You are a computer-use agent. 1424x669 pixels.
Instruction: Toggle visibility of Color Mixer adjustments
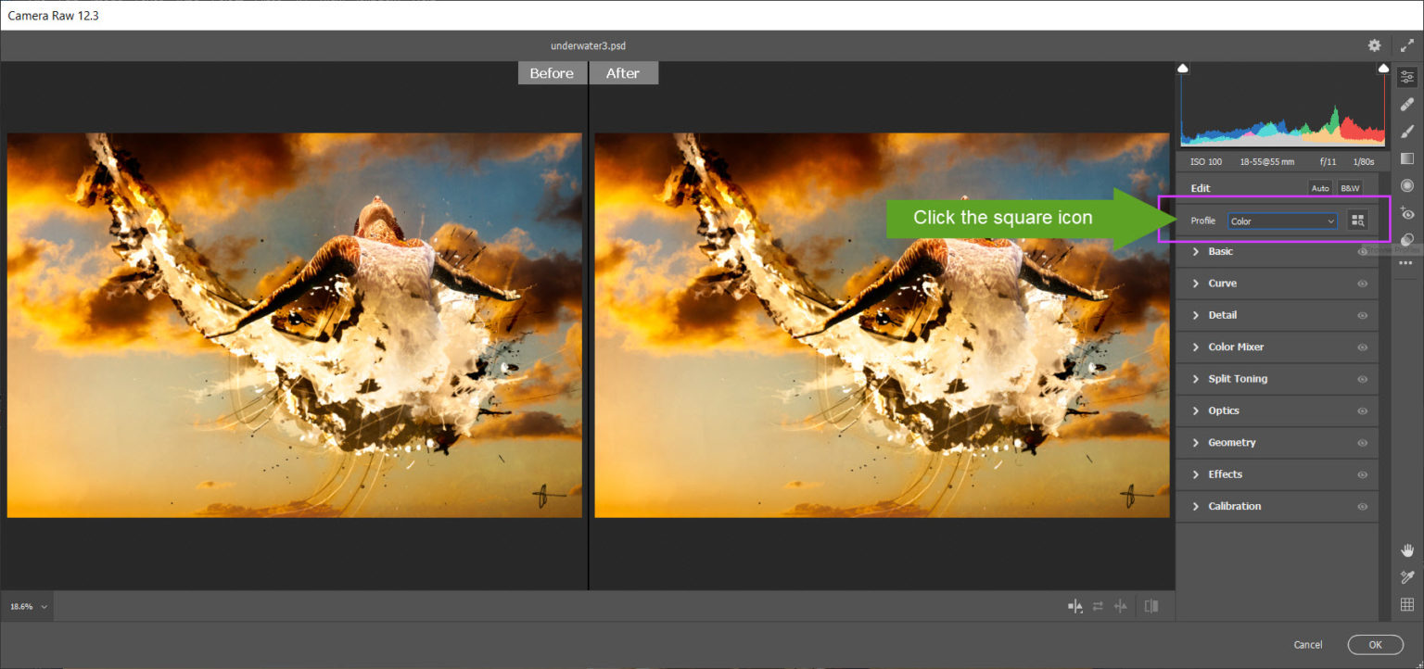click(1363, 347)
